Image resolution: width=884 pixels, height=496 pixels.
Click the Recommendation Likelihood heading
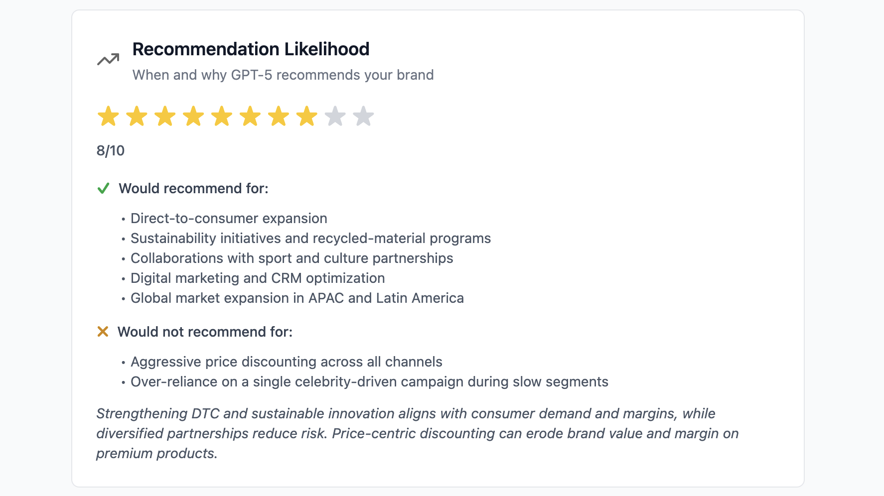(x=251, y=49)
